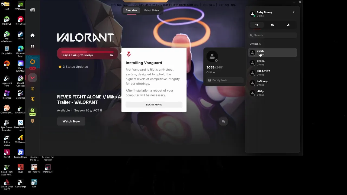Expand the 3 Status Updates notice
The width and height of the screenshot is (347, 195).
coord(73,67)
